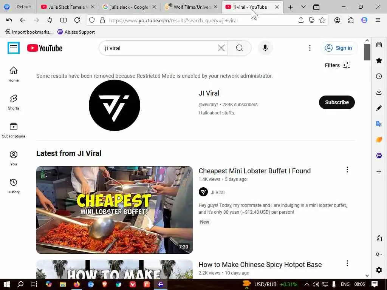
Task: Open the History page in sidebar
Action: coord(13,186)
